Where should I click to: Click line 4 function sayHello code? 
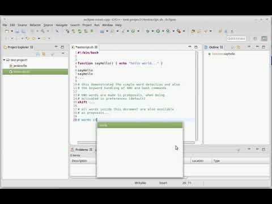click(120, 63)
